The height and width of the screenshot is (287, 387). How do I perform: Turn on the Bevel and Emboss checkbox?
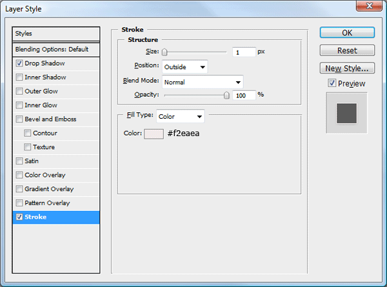[x=21, y=119]
